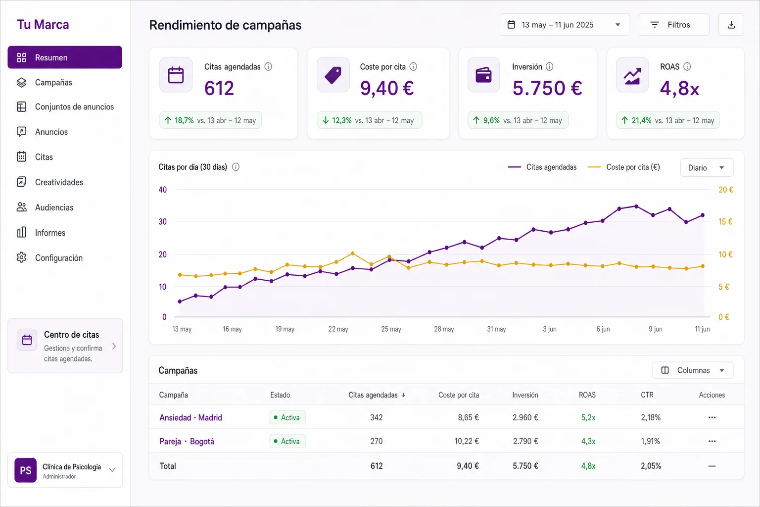Open actions menu for Pareja · Bogotá

click(712, 441)
